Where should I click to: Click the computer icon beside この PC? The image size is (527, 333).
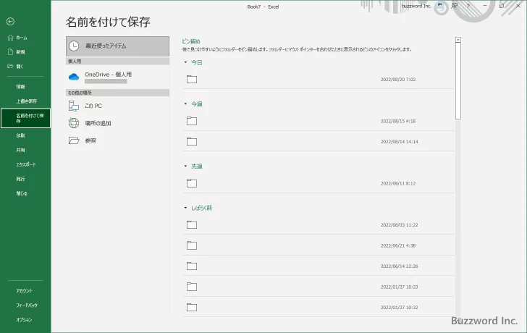(x=74, y=106)
